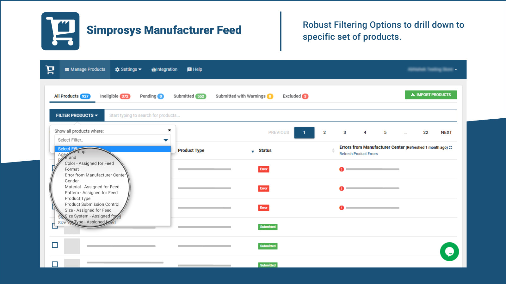Go to page 2 of the product list
Image resolution: width=506 pixels, height=284 pixels.
[324, 133]
